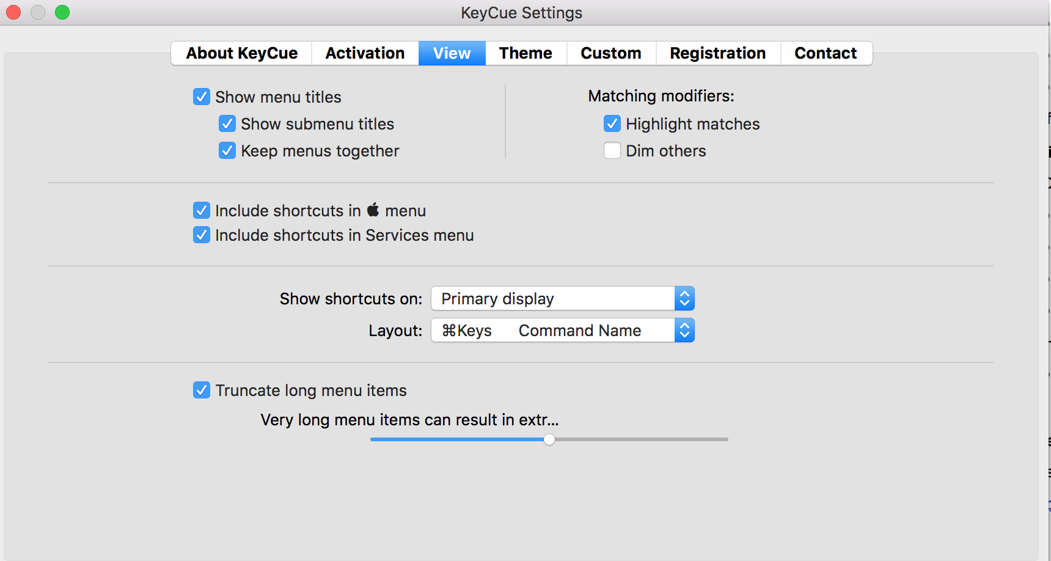This screenshot has width=1051, height=561.
Task: Open the Registration tab
Action: pyautogui.click(x=718, y=53)
